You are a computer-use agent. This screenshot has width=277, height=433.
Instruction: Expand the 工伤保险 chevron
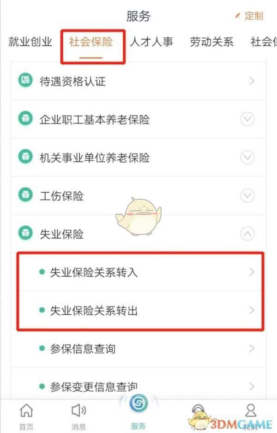pos(247,195)
